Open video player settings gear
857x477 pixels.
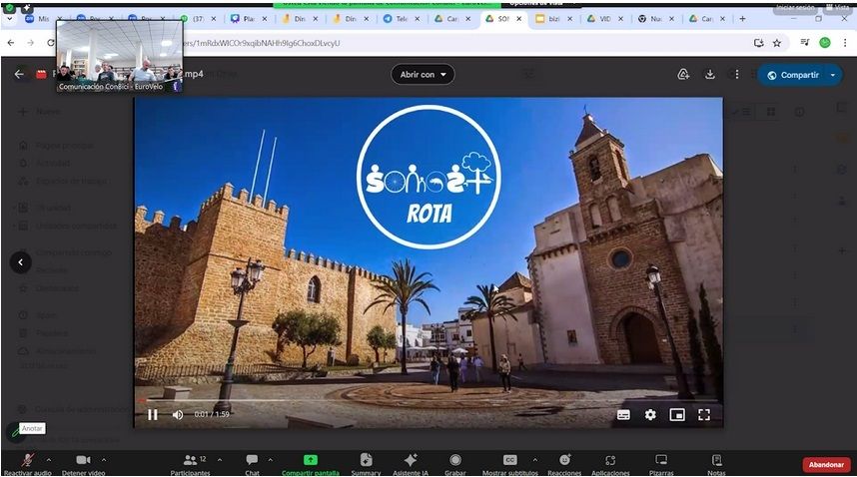650,415
